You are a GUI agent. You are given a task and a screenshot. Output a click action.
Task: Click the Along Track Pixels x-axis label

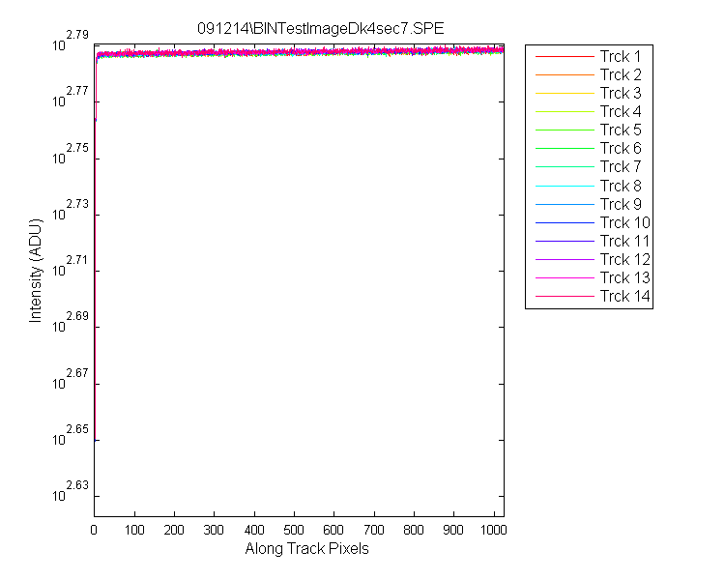[307, 548]
